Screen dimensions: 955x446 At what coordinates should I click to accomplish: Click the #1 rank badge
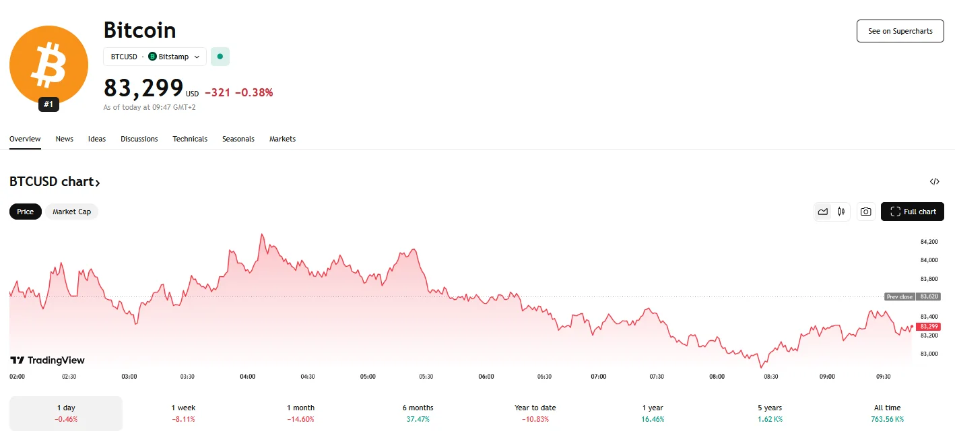48,104
